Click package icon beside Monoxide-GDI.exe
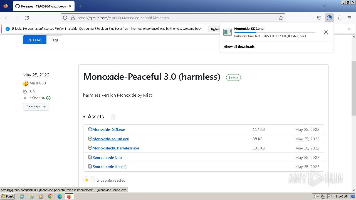 pos(90,129)
